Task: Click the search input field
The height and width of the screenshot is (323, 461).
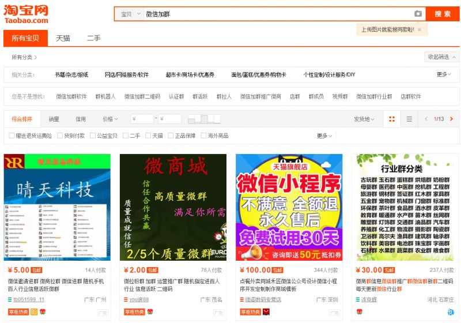Action: (278, 14)
